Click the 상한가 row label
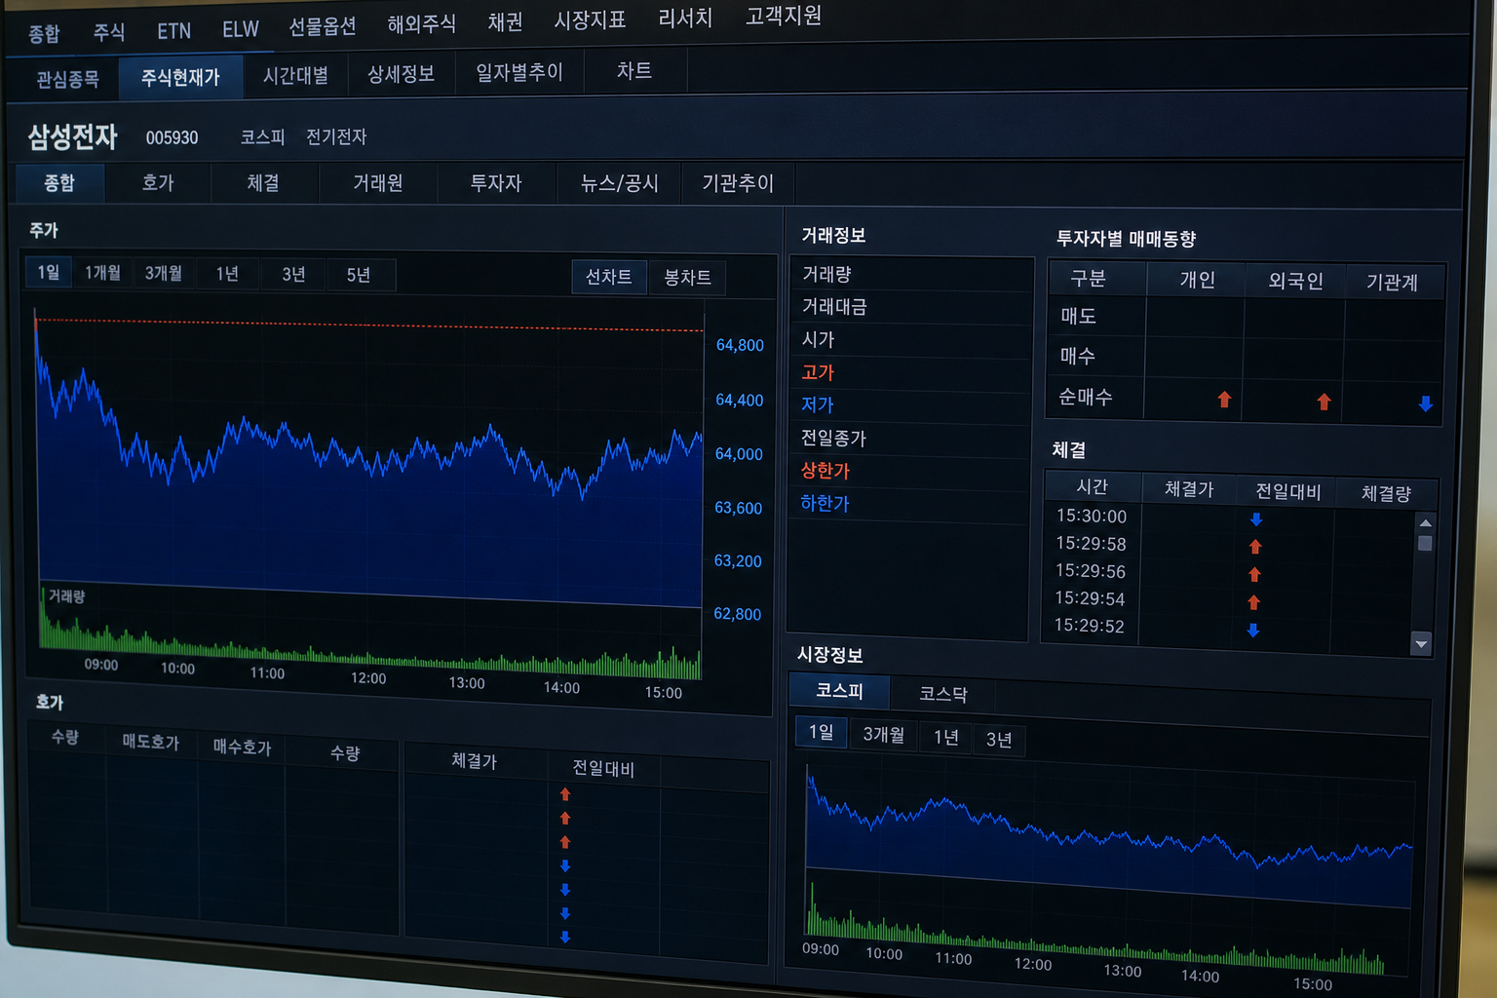This screenshot has height=998, width=1497. point(825,471)
